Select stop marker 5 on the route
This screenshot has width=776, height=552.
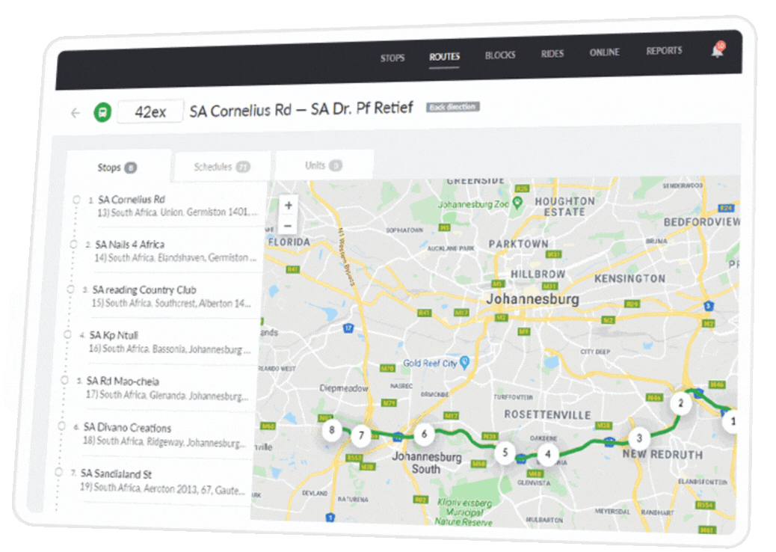click(505, 453)
